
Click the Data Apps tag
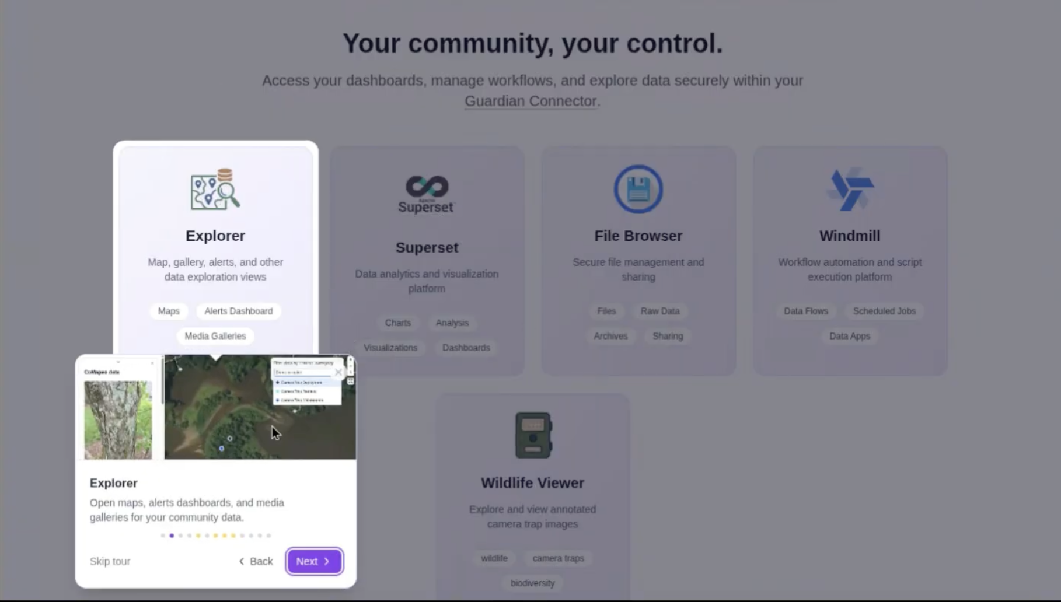pos(850,336)
